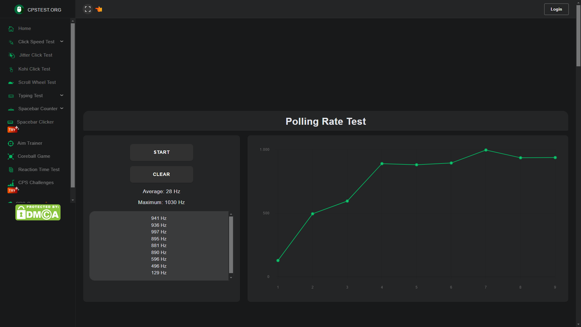Image resolution: width=581 pixels, height=327 pixels.
Task: Open Kohi Click Test page
Action: [34, 69]
